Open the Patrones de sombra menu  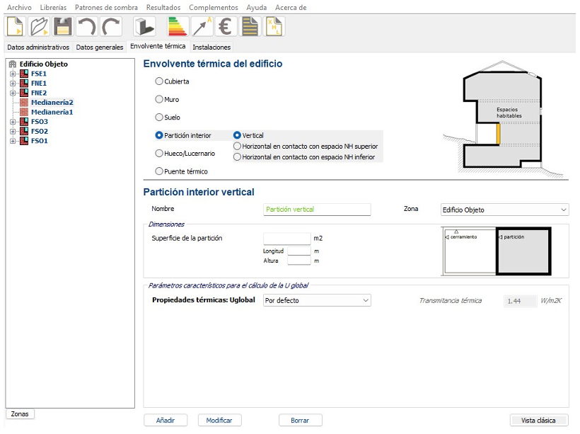tap(108, 7)
